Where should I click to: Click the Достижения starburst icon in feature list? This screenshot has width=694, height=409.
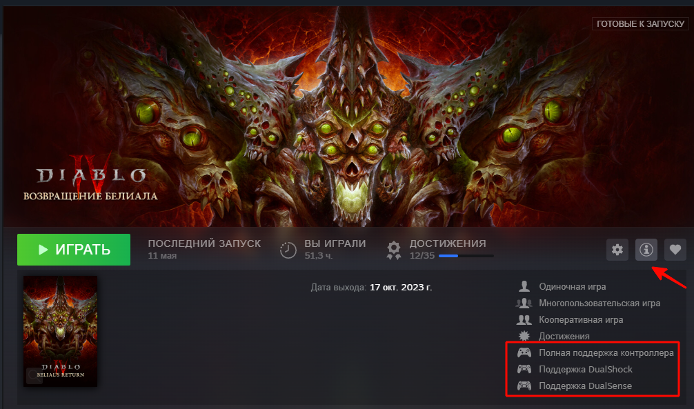point(524,336)
